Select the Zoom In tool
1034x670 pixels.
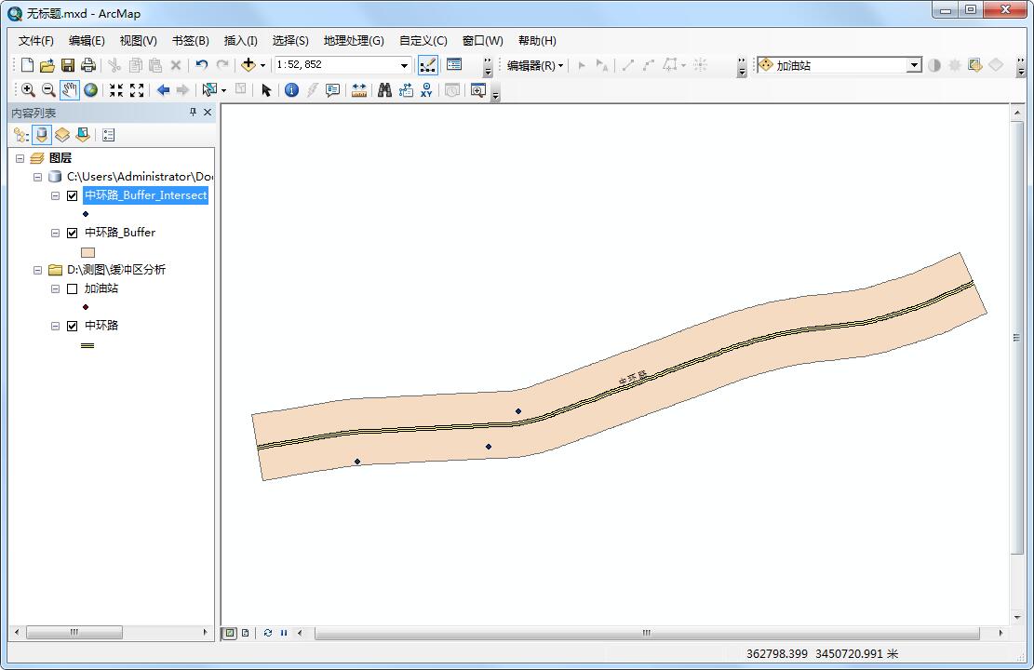(x=28, y=89)
